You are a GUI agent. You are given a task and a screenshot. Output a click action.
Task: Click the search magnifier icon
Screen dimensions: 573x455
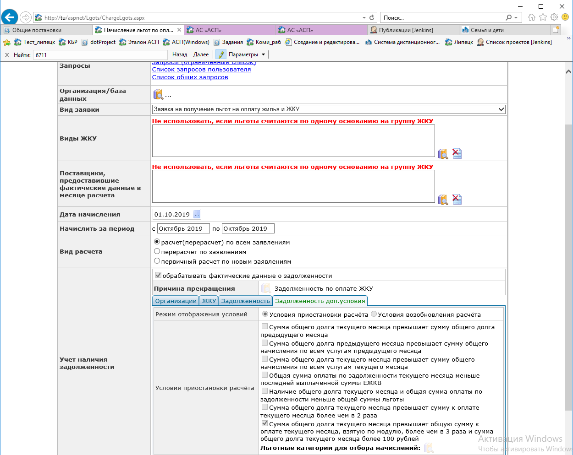pyautogui.click(x=508, y=18)
